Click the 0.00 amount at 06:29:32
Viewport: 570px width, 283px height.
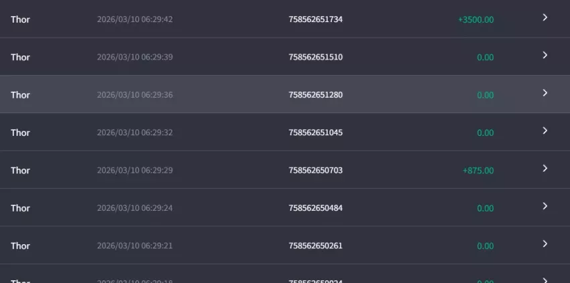(x=486, y=132)
